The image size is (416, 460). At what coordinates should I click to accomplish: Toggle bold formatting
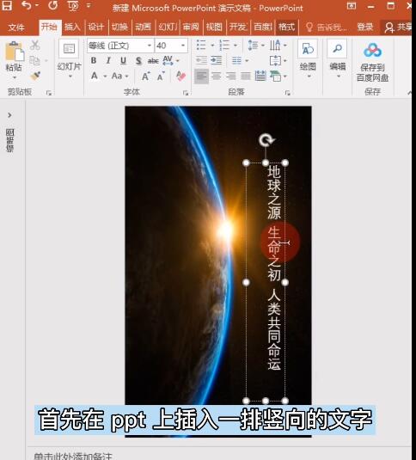tap(94, 60)
